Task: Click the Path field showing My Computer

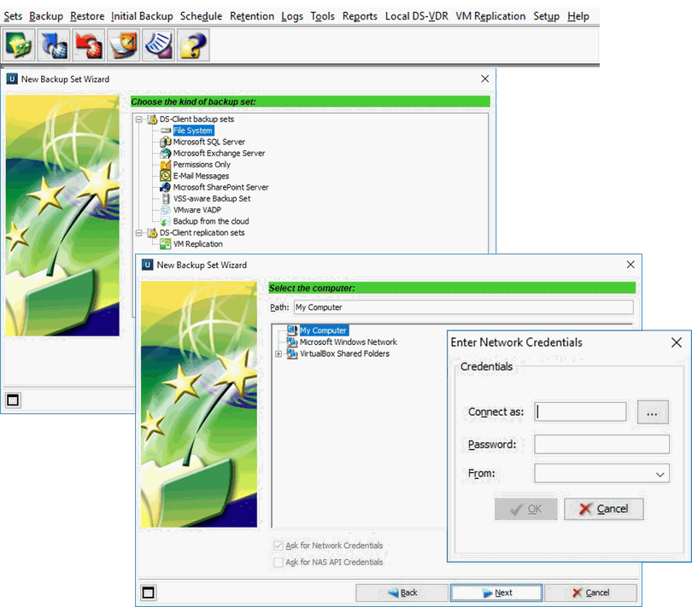Action: (x=463, y=307)
